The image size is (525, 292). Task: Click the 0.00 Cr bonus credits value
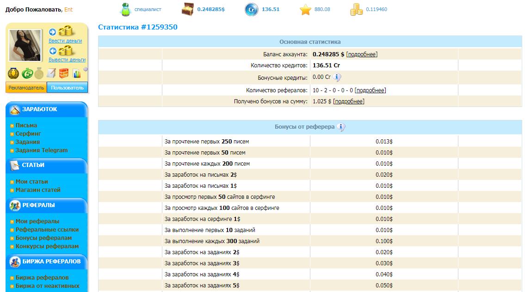tap(321, 77)
